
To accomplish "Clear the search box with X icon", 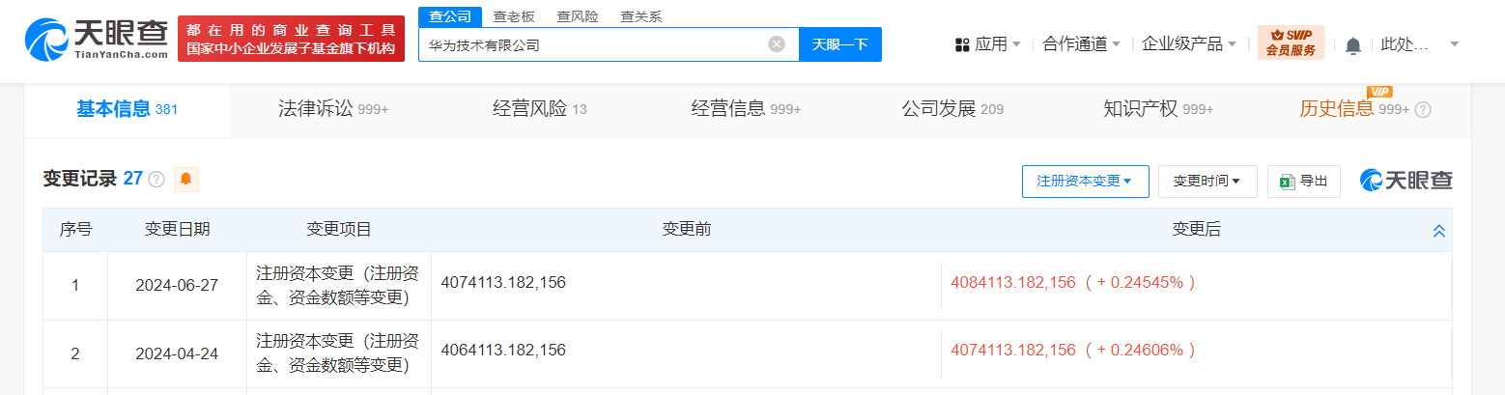I will (x=777, y=44).
